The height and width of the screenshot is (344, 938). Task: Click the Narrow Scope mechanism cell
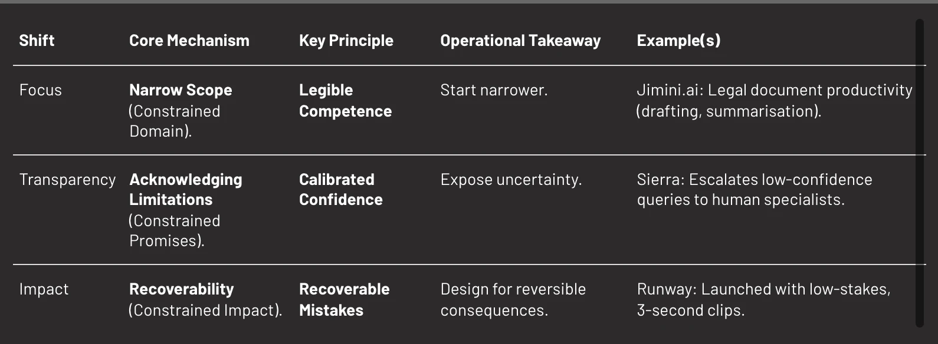181,110
